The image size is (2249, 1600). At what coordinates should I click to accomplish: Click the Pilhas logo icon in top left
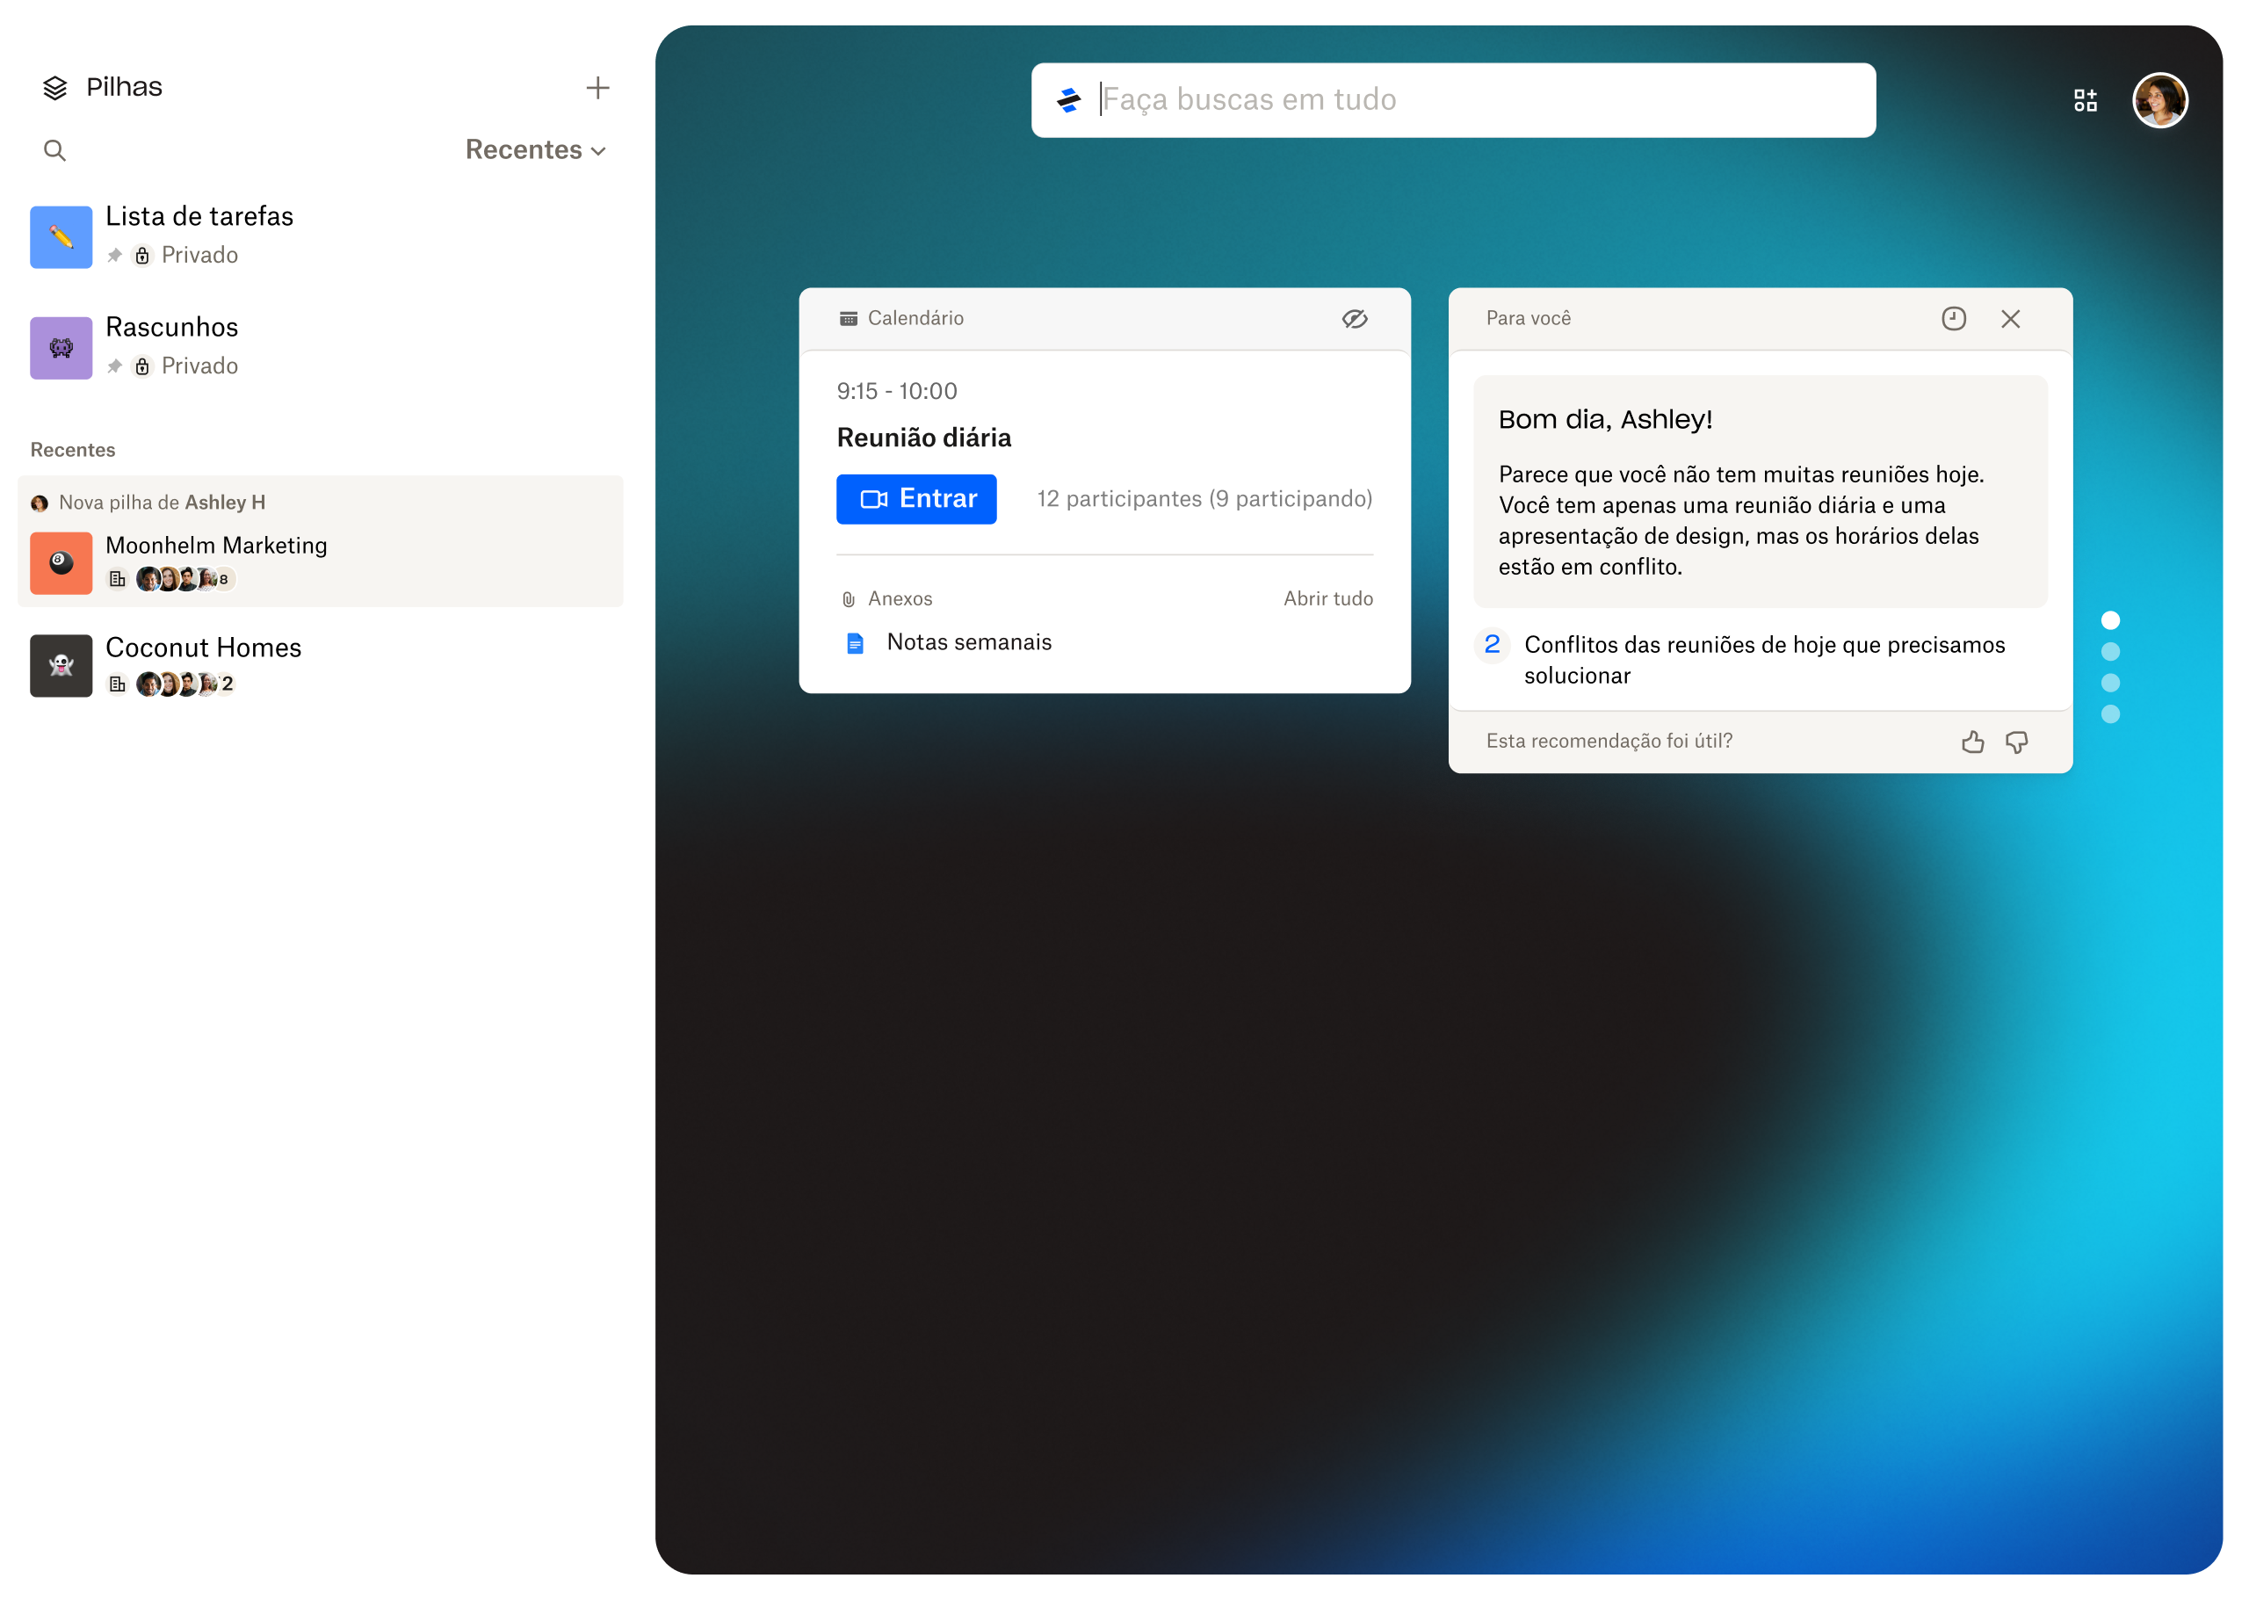[x=54, y=85]
